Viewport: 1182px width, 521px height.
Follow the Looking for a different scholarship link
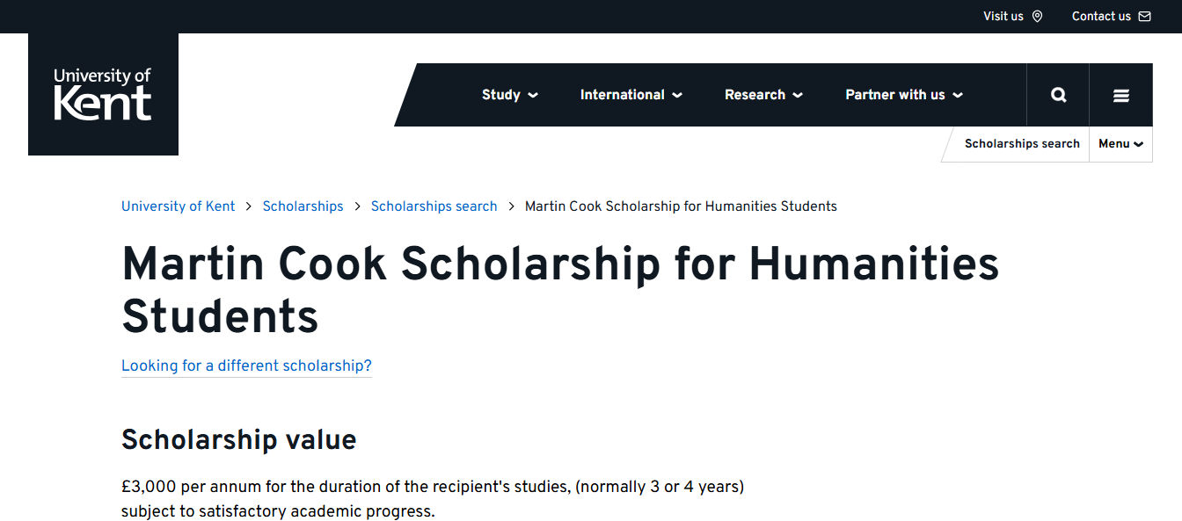tap(246, 365)
